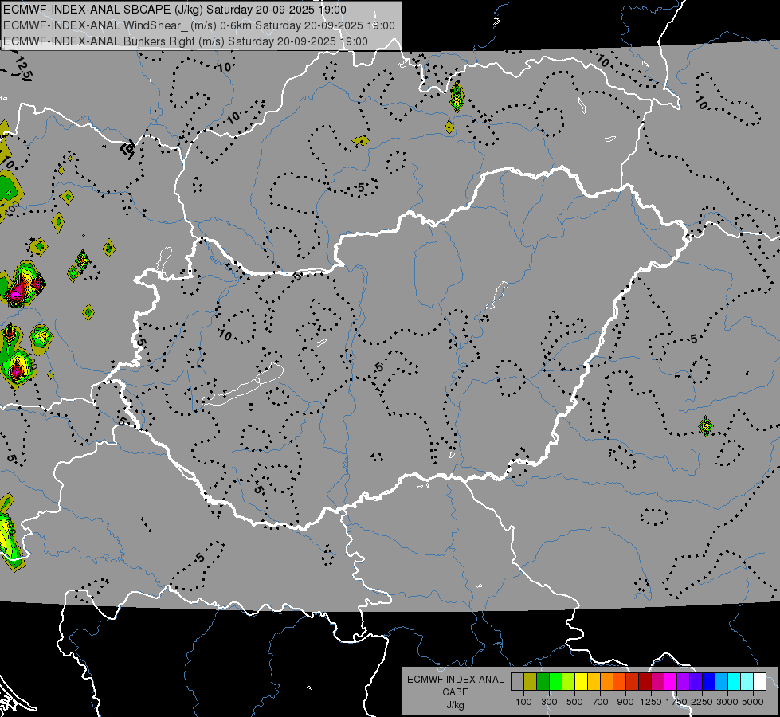Click the olive swatch in CAPE legend

[531, 682]
